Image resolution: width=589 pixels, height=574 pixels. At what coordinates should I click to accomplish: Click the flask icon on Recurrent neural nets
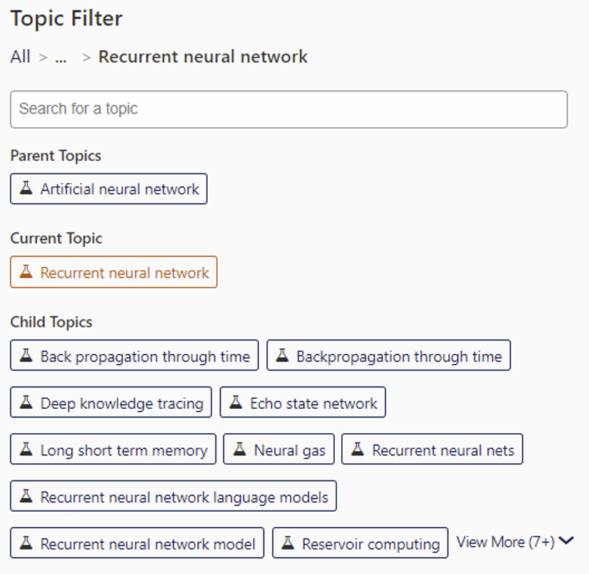(x=358, y=450)
